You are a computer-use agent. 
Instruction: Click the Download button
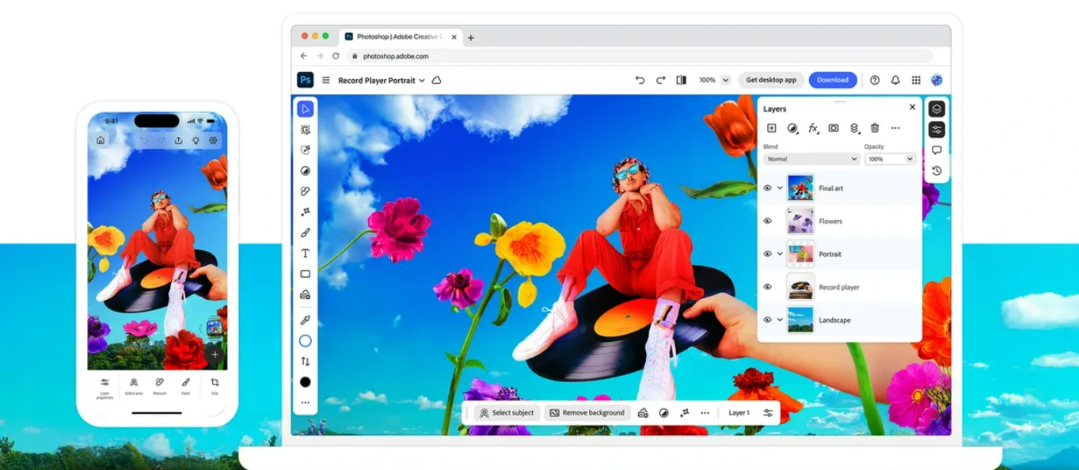point(832,80)
